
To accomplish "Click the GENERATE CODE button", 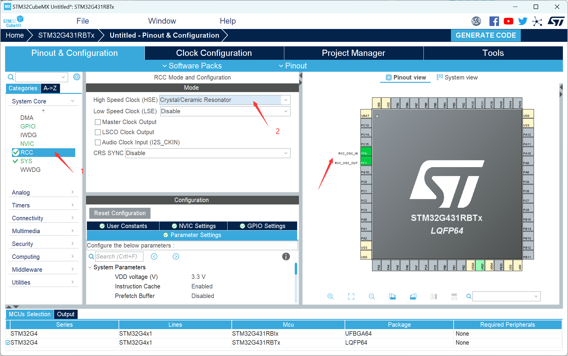I will click(486, 35).
